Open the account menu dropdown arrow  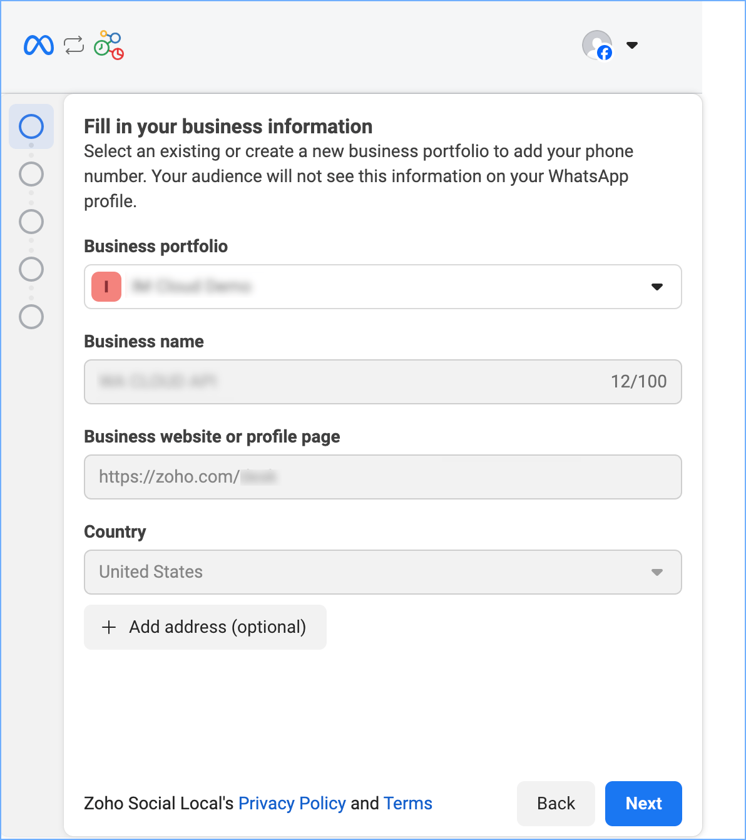[x=632, y=45]
